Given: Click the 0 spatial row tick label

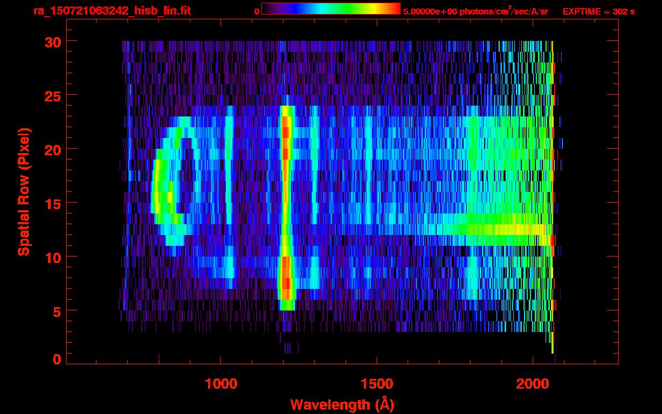Looking at the screenshot, I should [x=57, y=359].
